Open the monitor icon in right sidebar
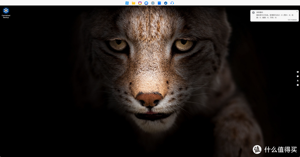Image resolution: width=300 pixels, height=157 pixels. [298, 72]
